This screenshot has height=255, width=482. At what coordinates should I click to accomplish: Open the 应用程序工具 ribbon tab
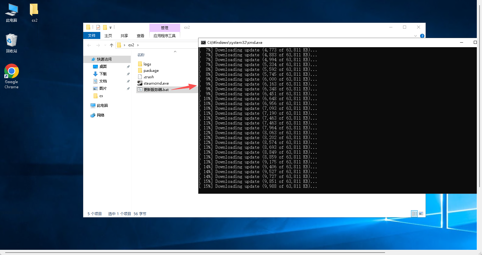click(165, 36)
